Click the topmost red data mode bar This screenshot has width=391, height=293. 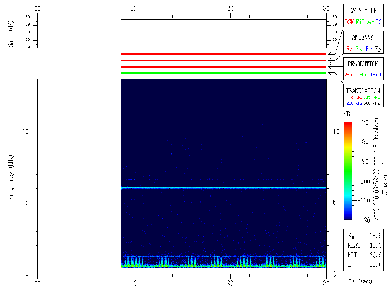(x=223, y=54)
